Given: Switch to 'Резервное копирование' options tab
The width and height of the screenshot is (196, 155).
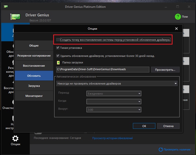Looking at the screenshot, I should 34,56.
